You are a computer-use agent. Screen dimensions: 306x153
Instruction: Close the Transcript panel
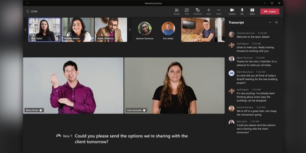pyautogui.click(x=276, y=23)
